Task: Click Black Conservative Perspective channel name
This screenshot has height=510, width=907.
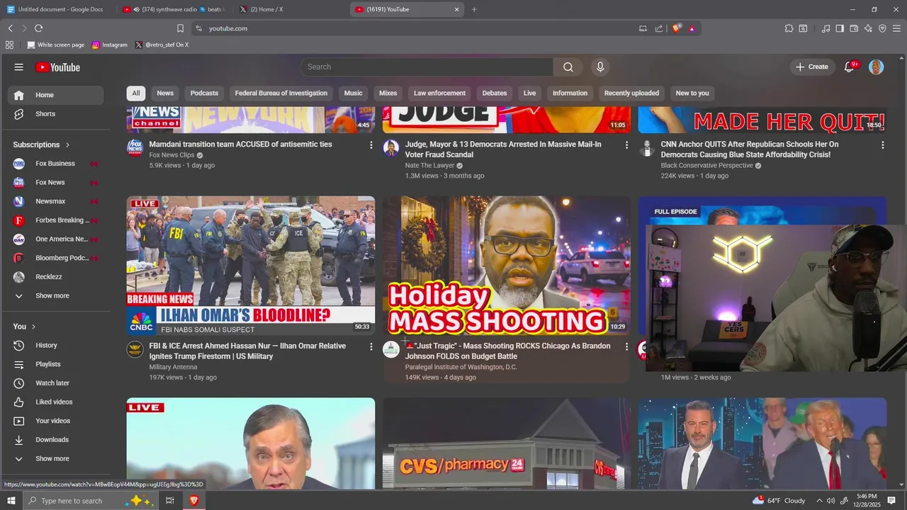Action: point(706,166)
